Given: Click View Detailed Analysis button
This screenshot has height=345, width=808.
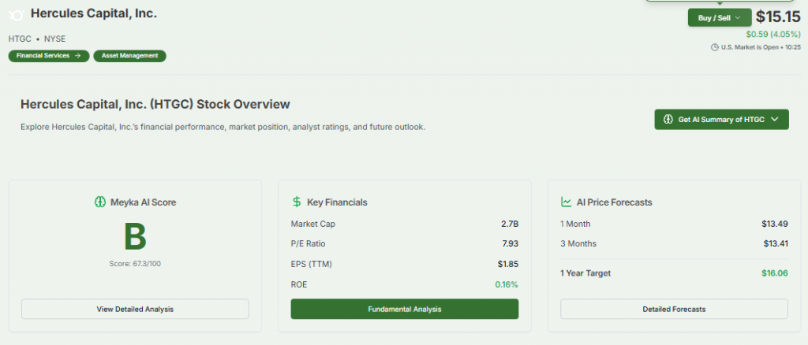Looking at the screenshot, I should click(135, 309).
